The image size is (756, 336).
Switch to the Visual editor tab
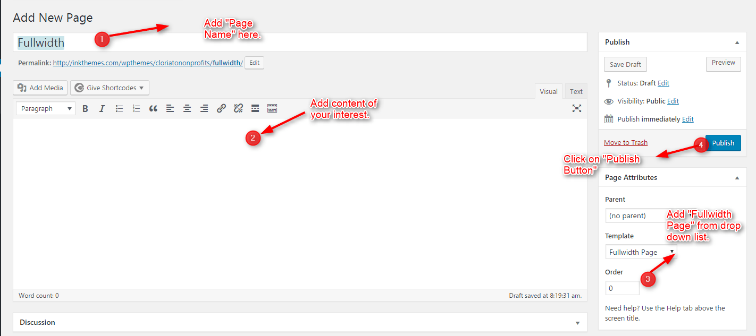pyautogui.click(x=549, y=91)
